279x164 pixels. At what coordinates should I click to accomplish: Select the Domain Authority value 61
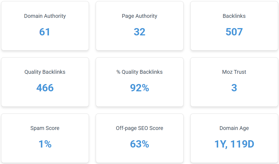[x=45, y=32]
